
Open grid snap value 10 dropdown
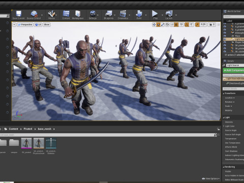pos(181,25)
